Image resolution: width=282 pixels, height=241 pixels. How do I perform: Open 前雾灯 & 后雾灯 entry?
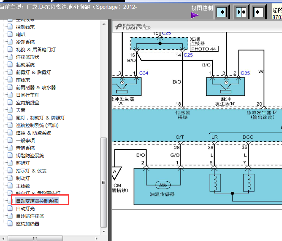pos(33,72)
